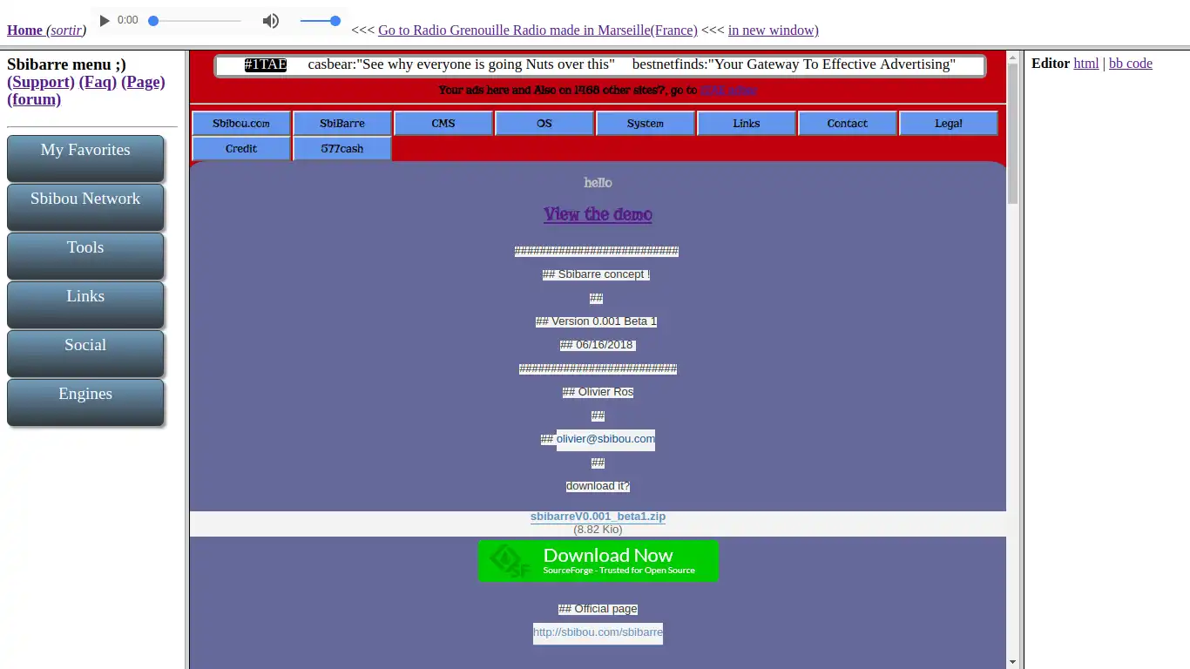Open Links sidebar menu button
Viewport: 1190px width, 669px height.
tap(85, 305)
